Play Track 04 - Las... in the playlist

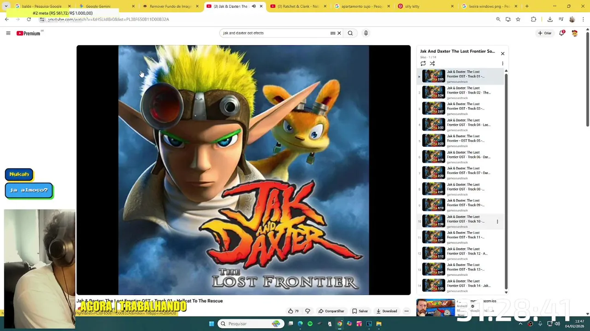pos(461,125)
